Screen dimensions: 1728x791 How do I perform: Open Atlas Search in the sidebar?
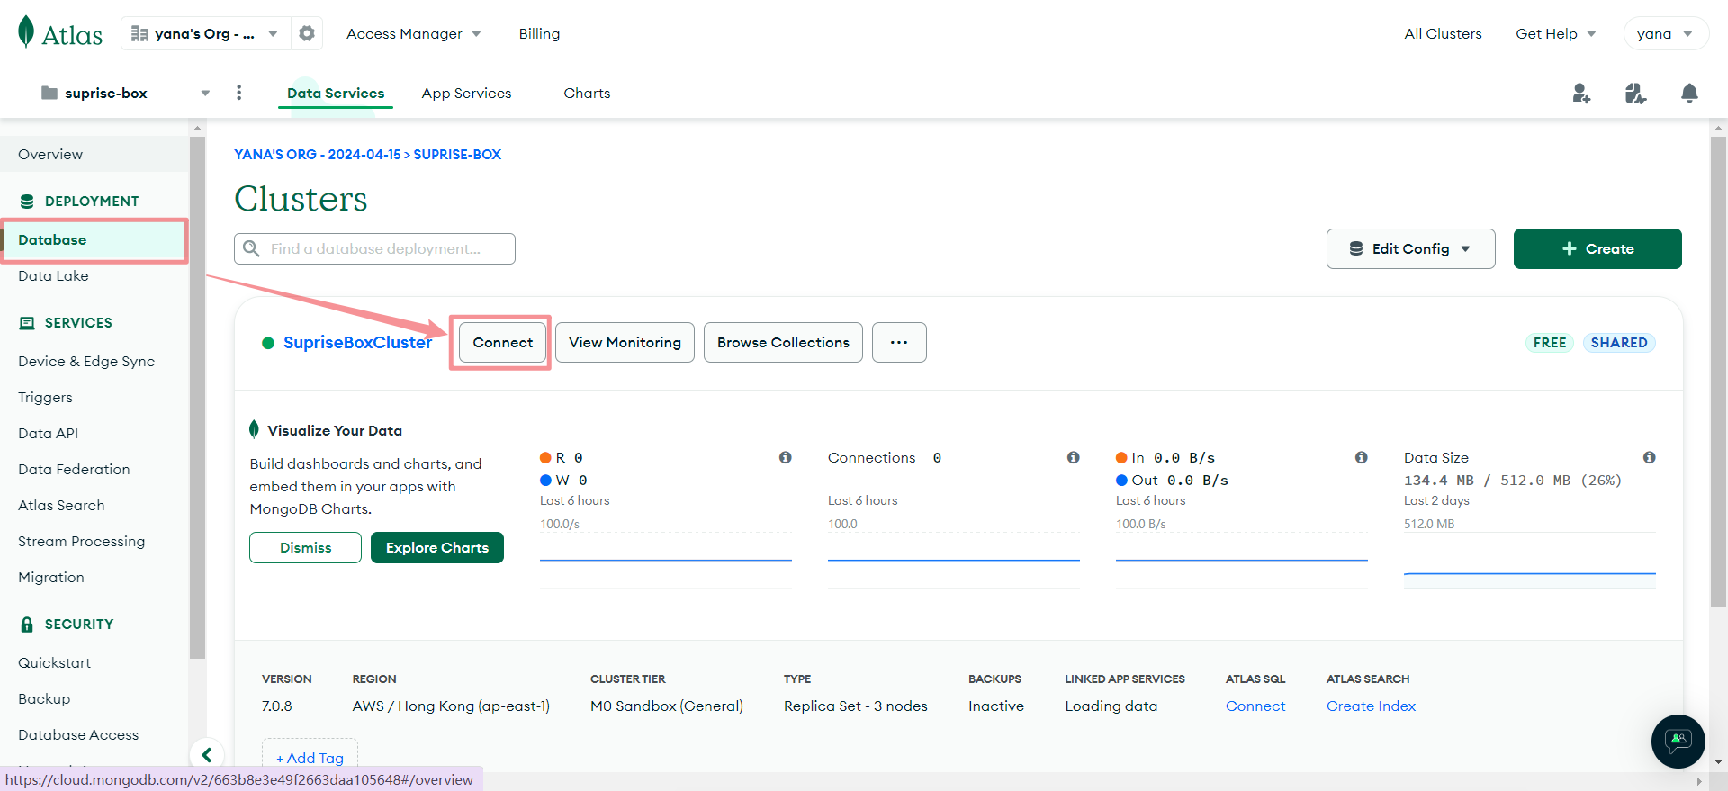pos(61,505)
